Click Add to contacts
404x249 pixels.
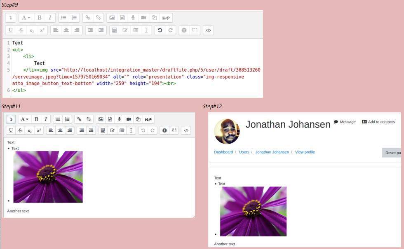[378, 122]
